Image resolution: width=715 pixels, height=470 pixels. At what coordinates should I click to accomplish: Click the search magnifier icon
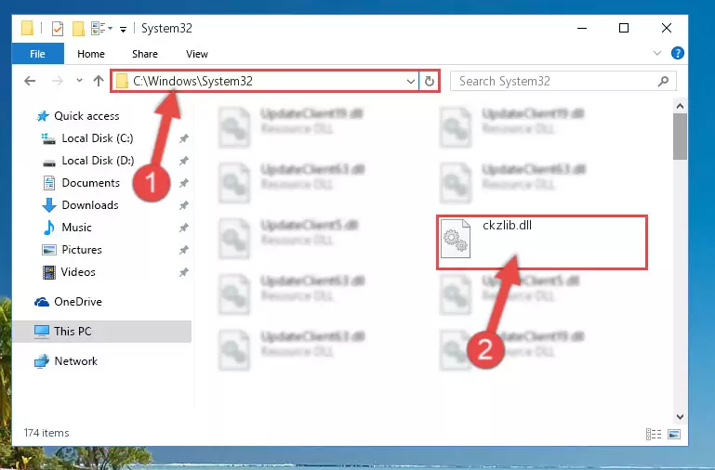tap(663, 81)
